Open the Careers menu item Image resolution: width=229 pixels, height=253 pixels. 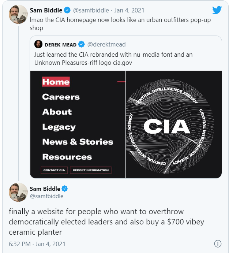click(x=61, y=97)
